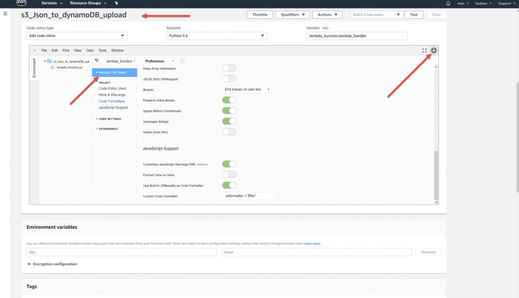Turn on Format Code on Save
The image size is (519, 298).
tap(229, 175)
